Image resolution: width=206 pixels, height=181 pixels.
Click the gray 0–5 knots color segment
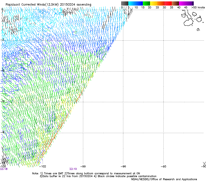click(x=125, y=3)
